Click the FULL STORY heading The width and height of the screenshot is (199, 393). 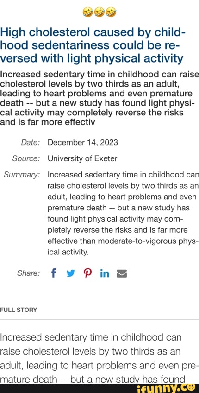(19, 310)
